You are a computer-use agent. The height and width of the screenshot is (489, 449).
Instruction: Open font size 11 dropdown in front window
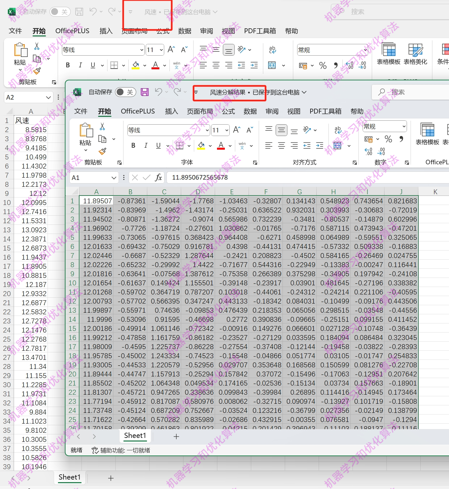tap(227, 130)
